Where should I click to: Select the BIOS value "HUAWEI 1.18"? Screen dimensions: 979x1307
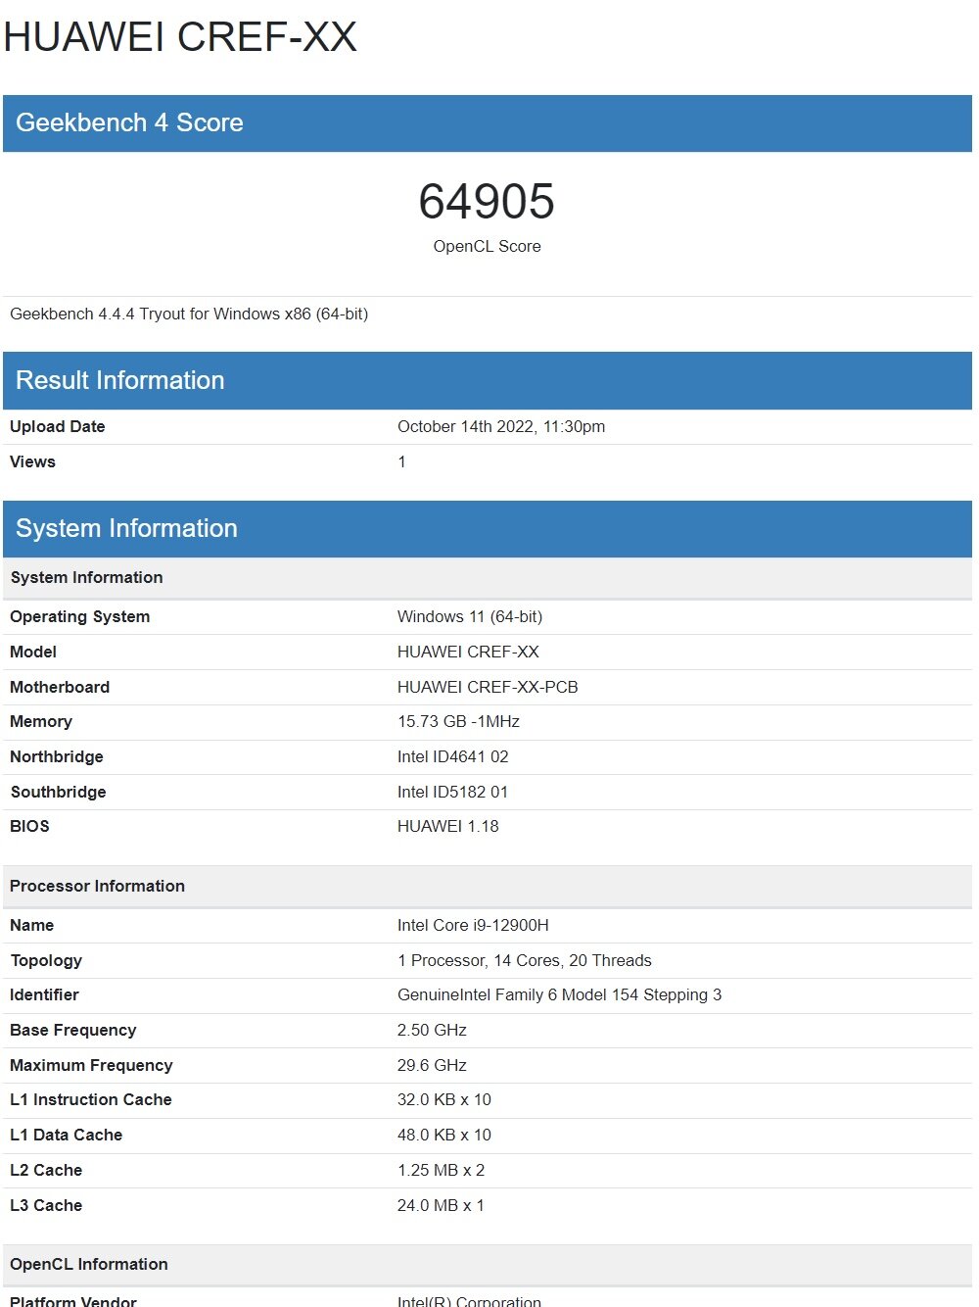448,827
